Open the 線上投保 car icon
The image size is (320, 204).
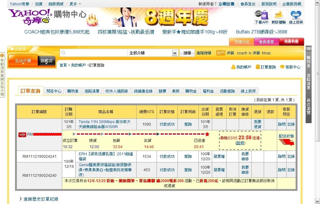click(296, 17)
